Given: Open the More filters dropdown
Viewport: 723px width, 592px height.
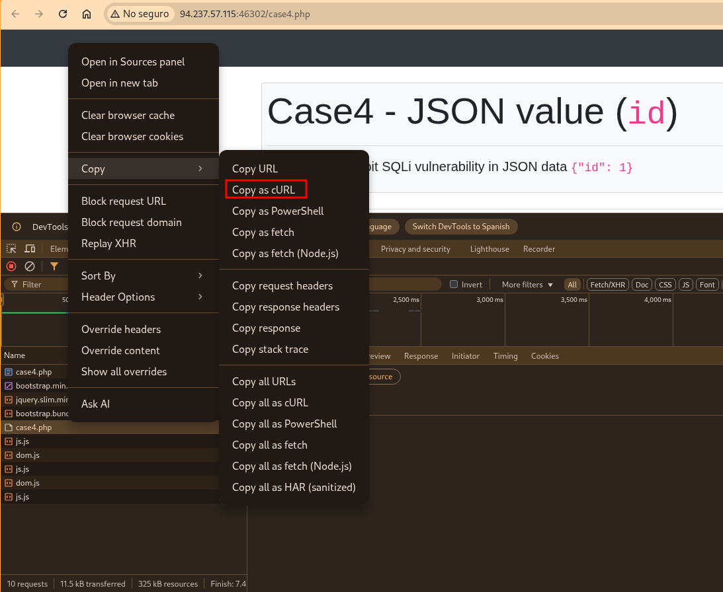Looking at the screenshot, I should click(x=527, y=285).
